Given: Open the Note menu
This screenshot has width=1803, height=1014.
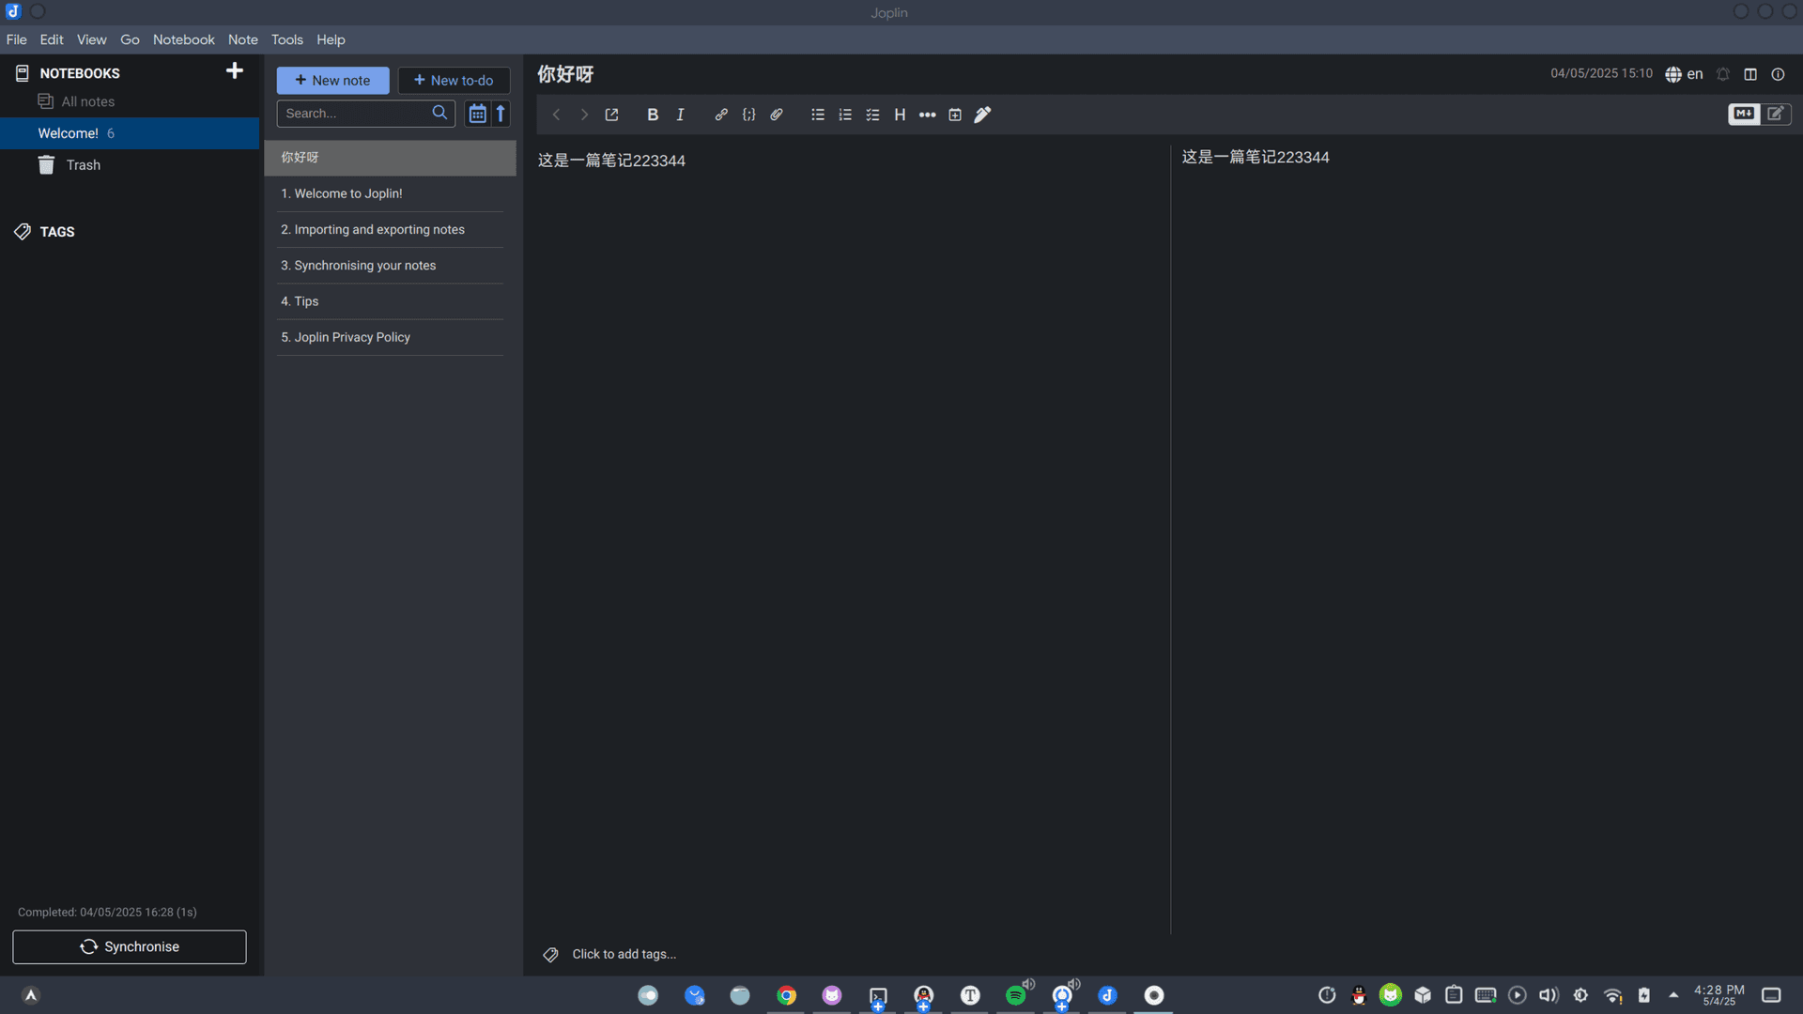Looking at the screenshot, I should tap(242, 39).
